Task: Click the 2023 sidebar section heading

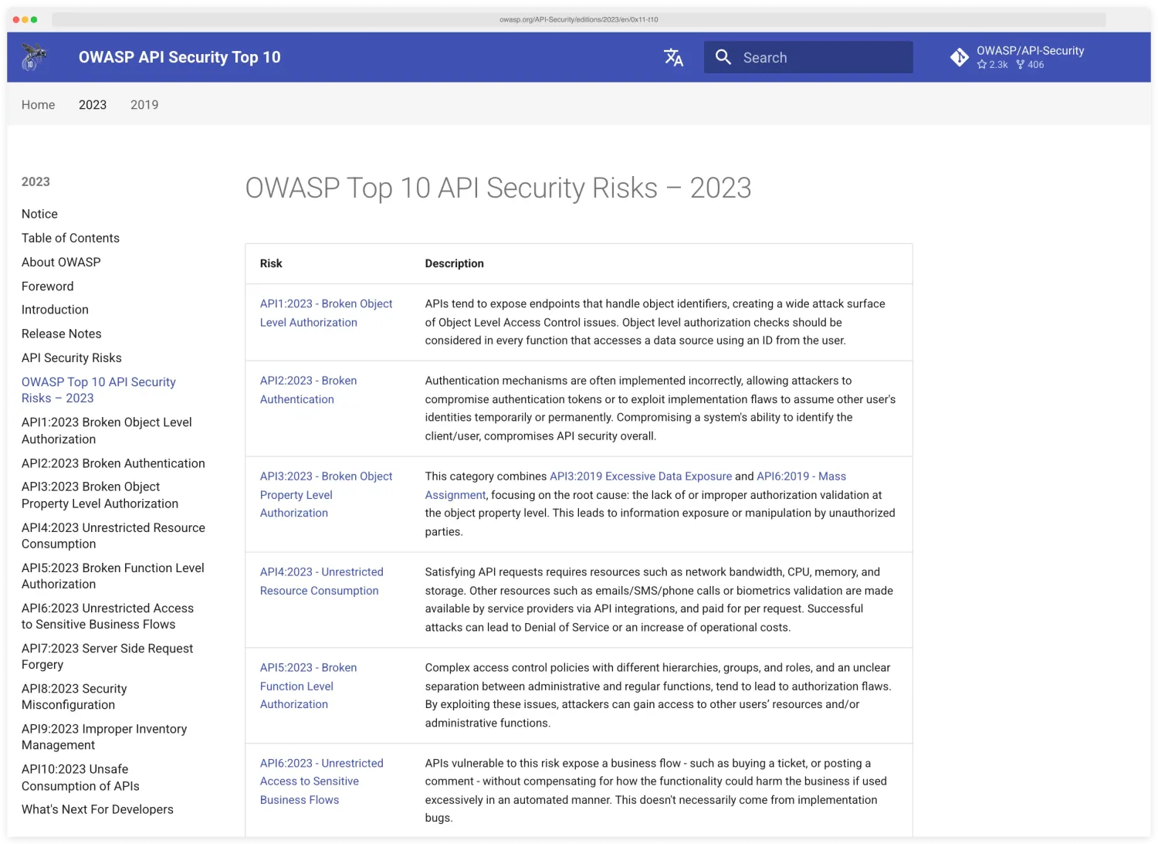Action: tap(36, 181)
